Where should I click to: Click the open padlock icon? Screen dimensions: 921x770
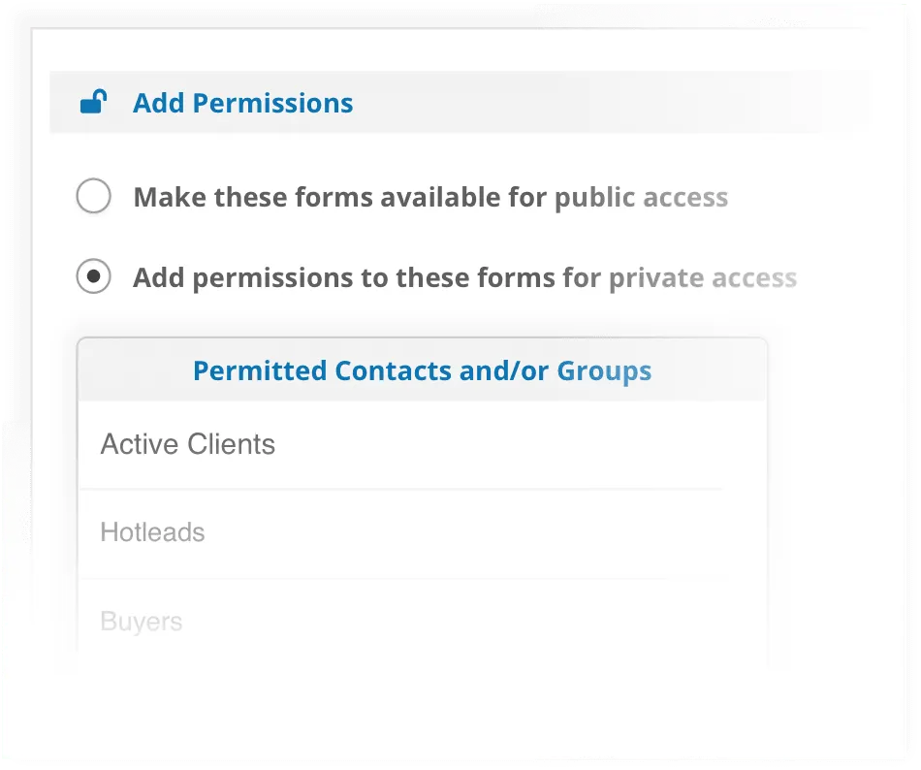pos(93,102)
